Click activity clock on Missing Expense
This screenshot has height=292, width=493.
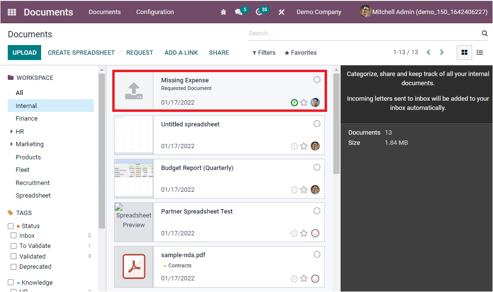294,103
